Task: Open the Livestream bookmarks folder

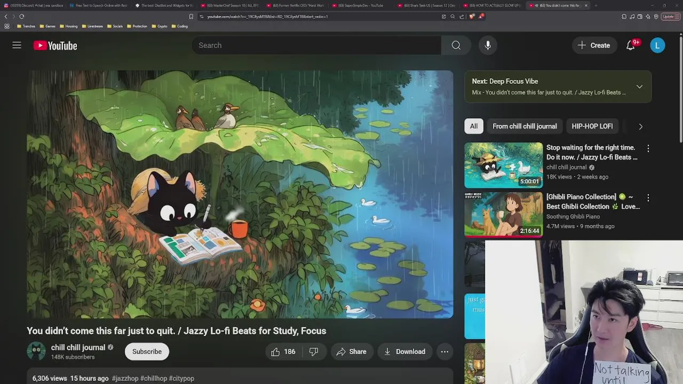Action: (x=92, y=26)
